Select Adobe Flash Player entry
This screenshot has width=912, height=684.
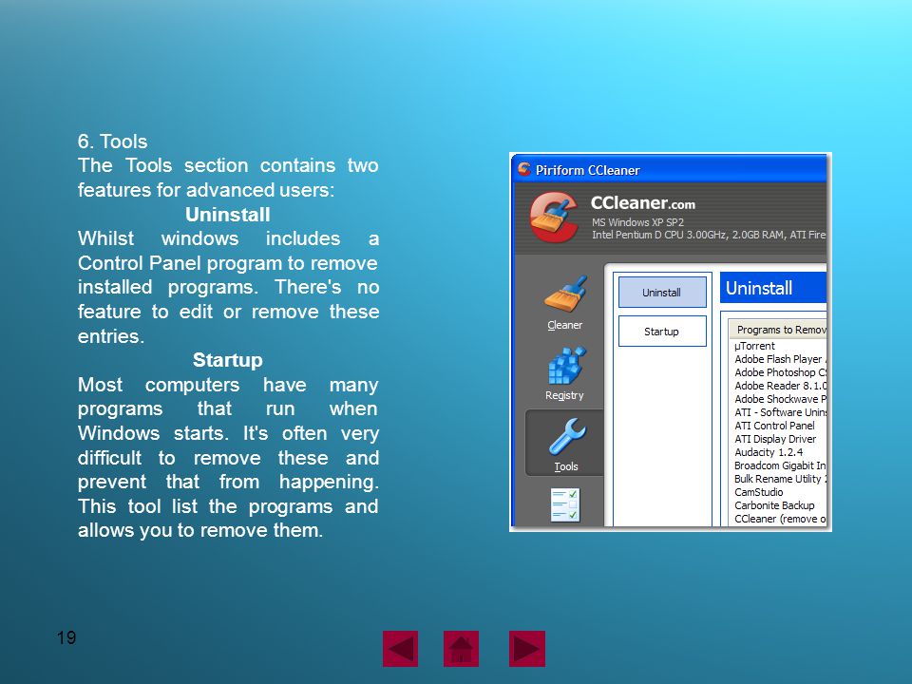tap(778, 359)
